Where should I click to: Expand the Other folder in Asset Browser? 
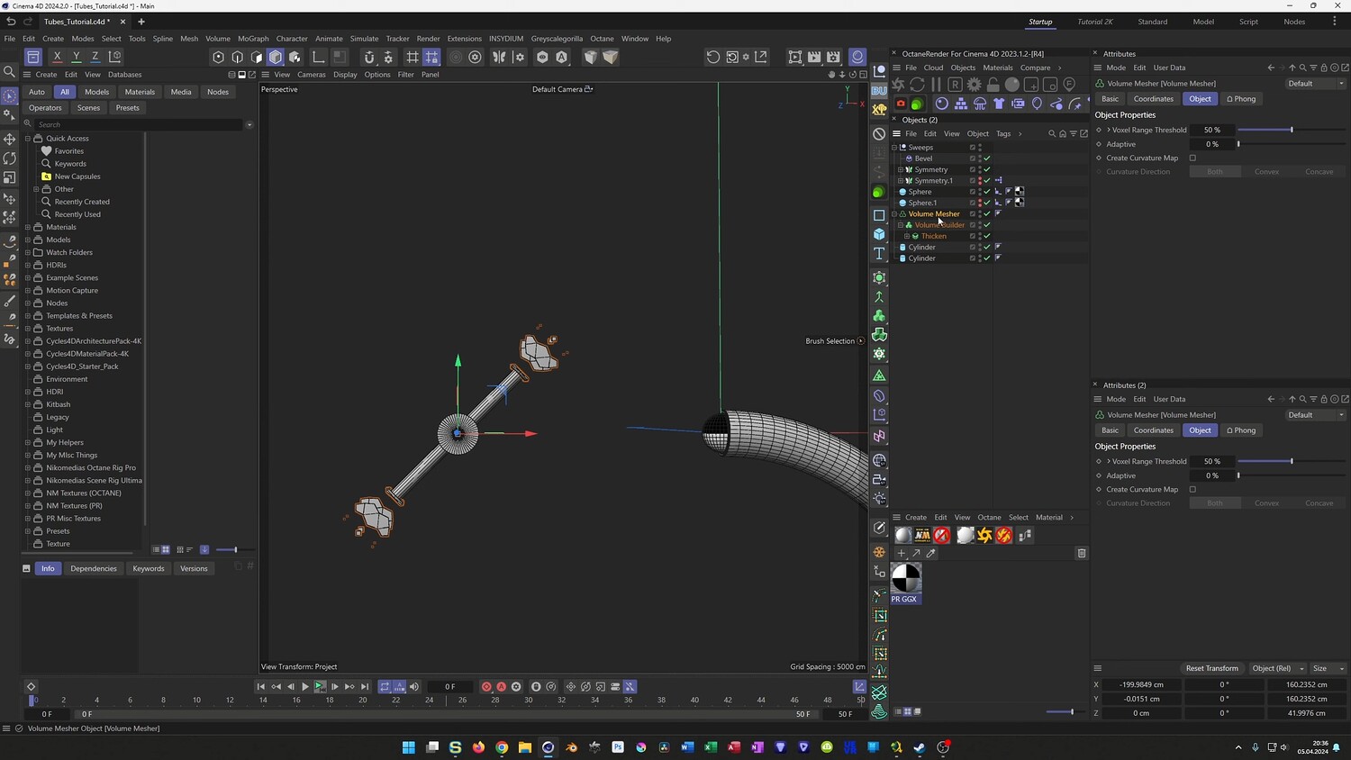click(x=36, y=189)
